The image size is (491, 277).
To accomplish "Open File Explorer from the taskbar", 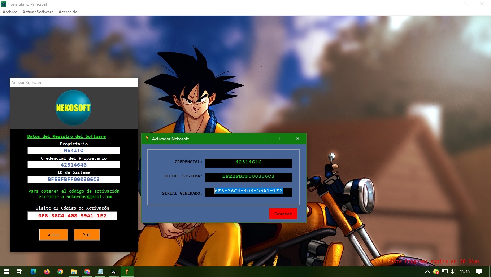I will [x=74, y=272].
